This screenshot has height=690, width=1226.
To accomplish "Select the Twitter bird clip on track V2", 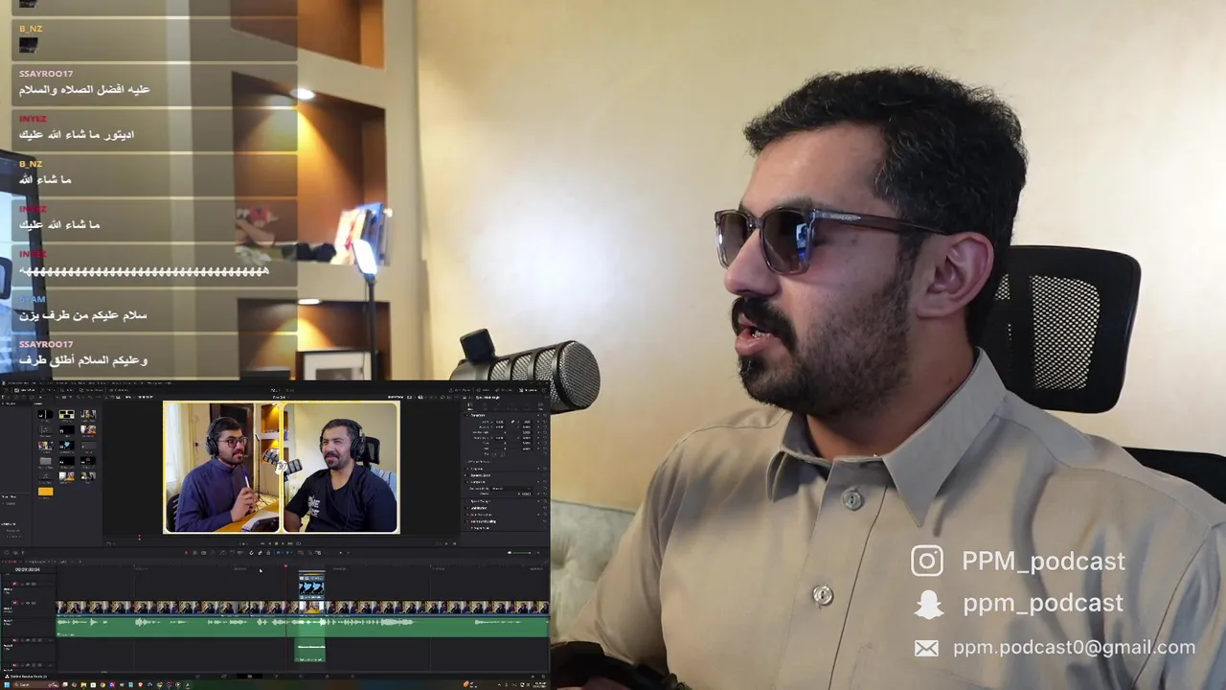I will coord(311,586).
